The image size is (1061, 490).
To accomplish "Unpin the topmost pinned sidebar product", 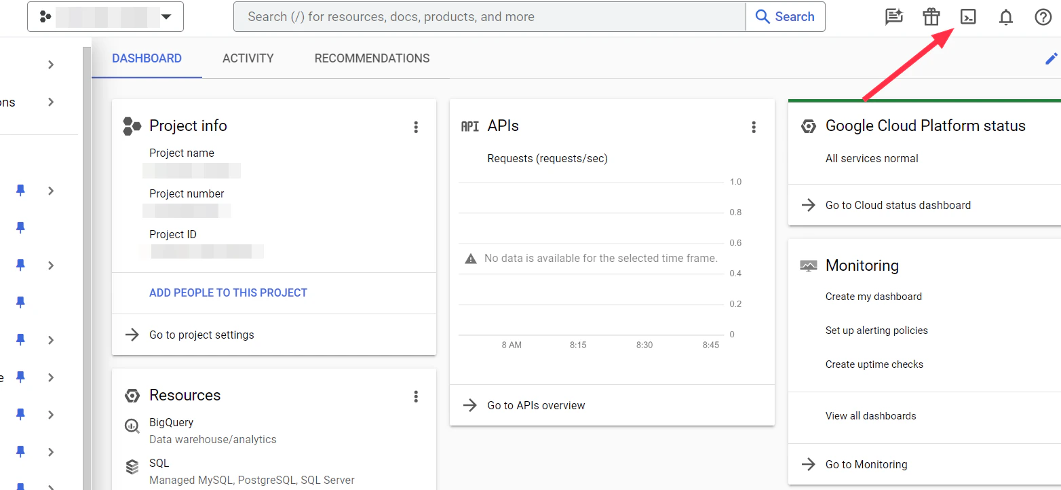I will pos(20,191).
